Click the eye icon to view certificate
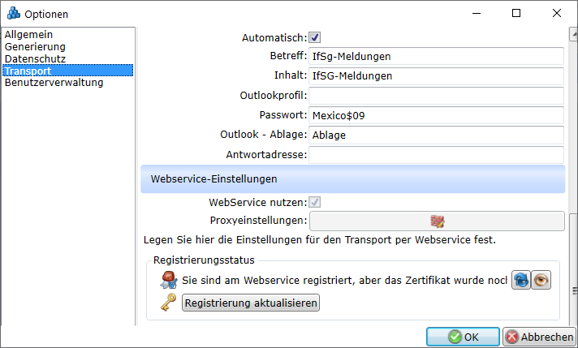This screenshot has width=578, height=348. click(x=541, y=280)
